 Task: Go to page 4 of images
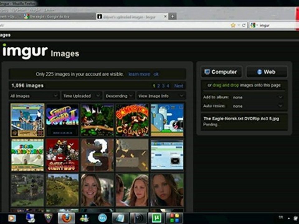(168, 86)
